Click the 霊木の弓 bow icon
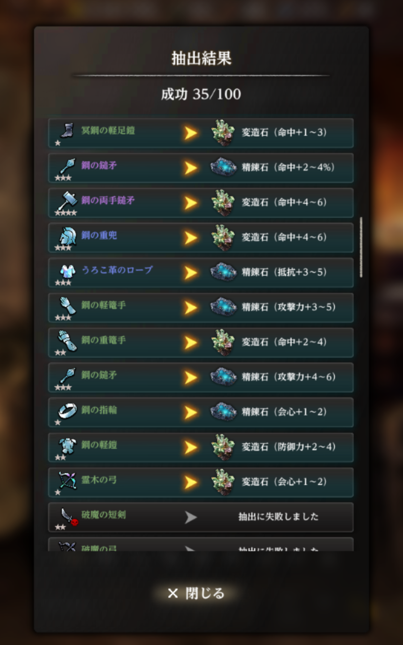The height and width of the screenshot is (645, 403). 67,480
